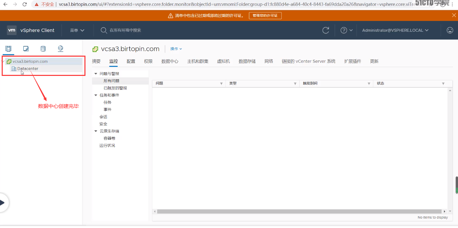The height and width of the screenshot is (228, 458).
Task: Filter the 问题 column
Action: (x=222, y=84)
